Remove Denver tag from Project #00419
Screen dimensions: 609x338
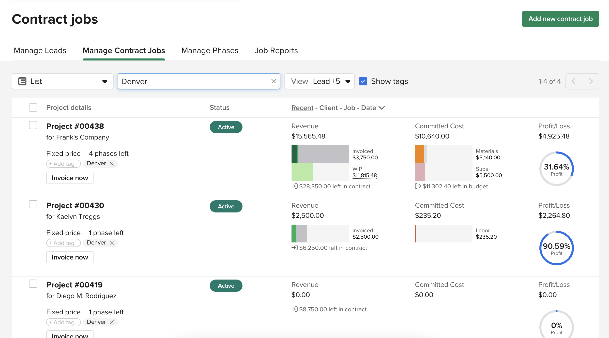112,322
